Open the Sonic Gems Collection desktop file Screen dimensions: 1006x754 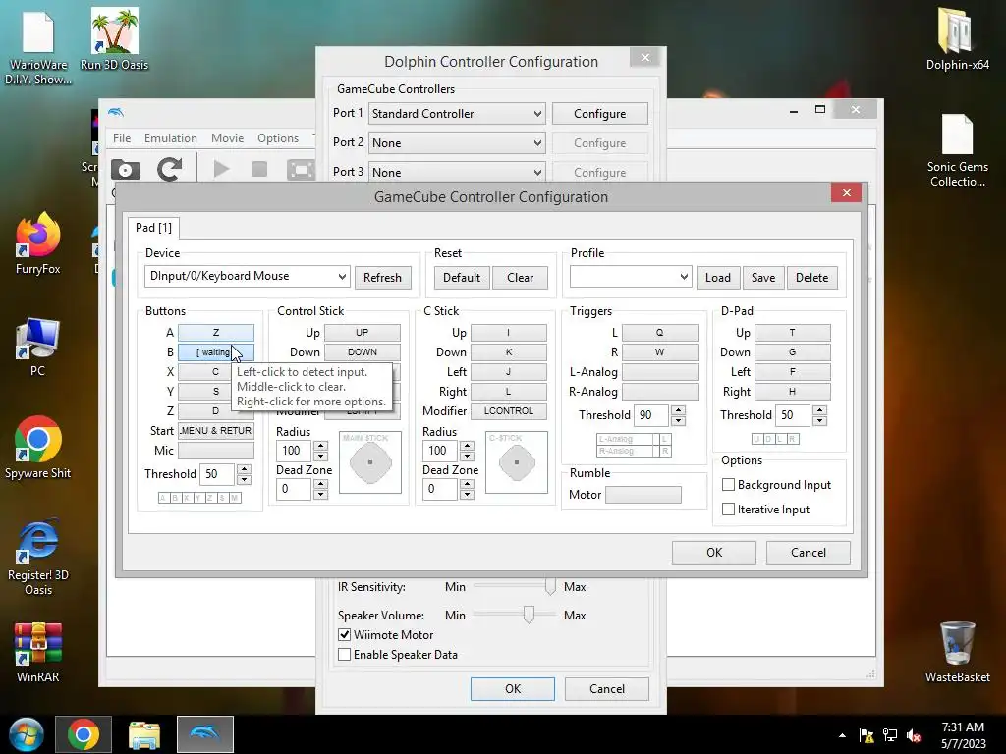(x=957, y=150)
